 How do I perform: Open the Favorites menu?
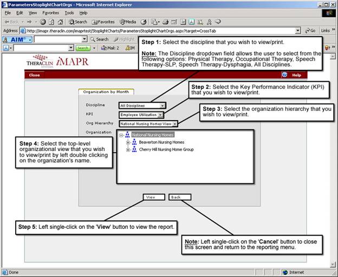[x=50, y=12]
